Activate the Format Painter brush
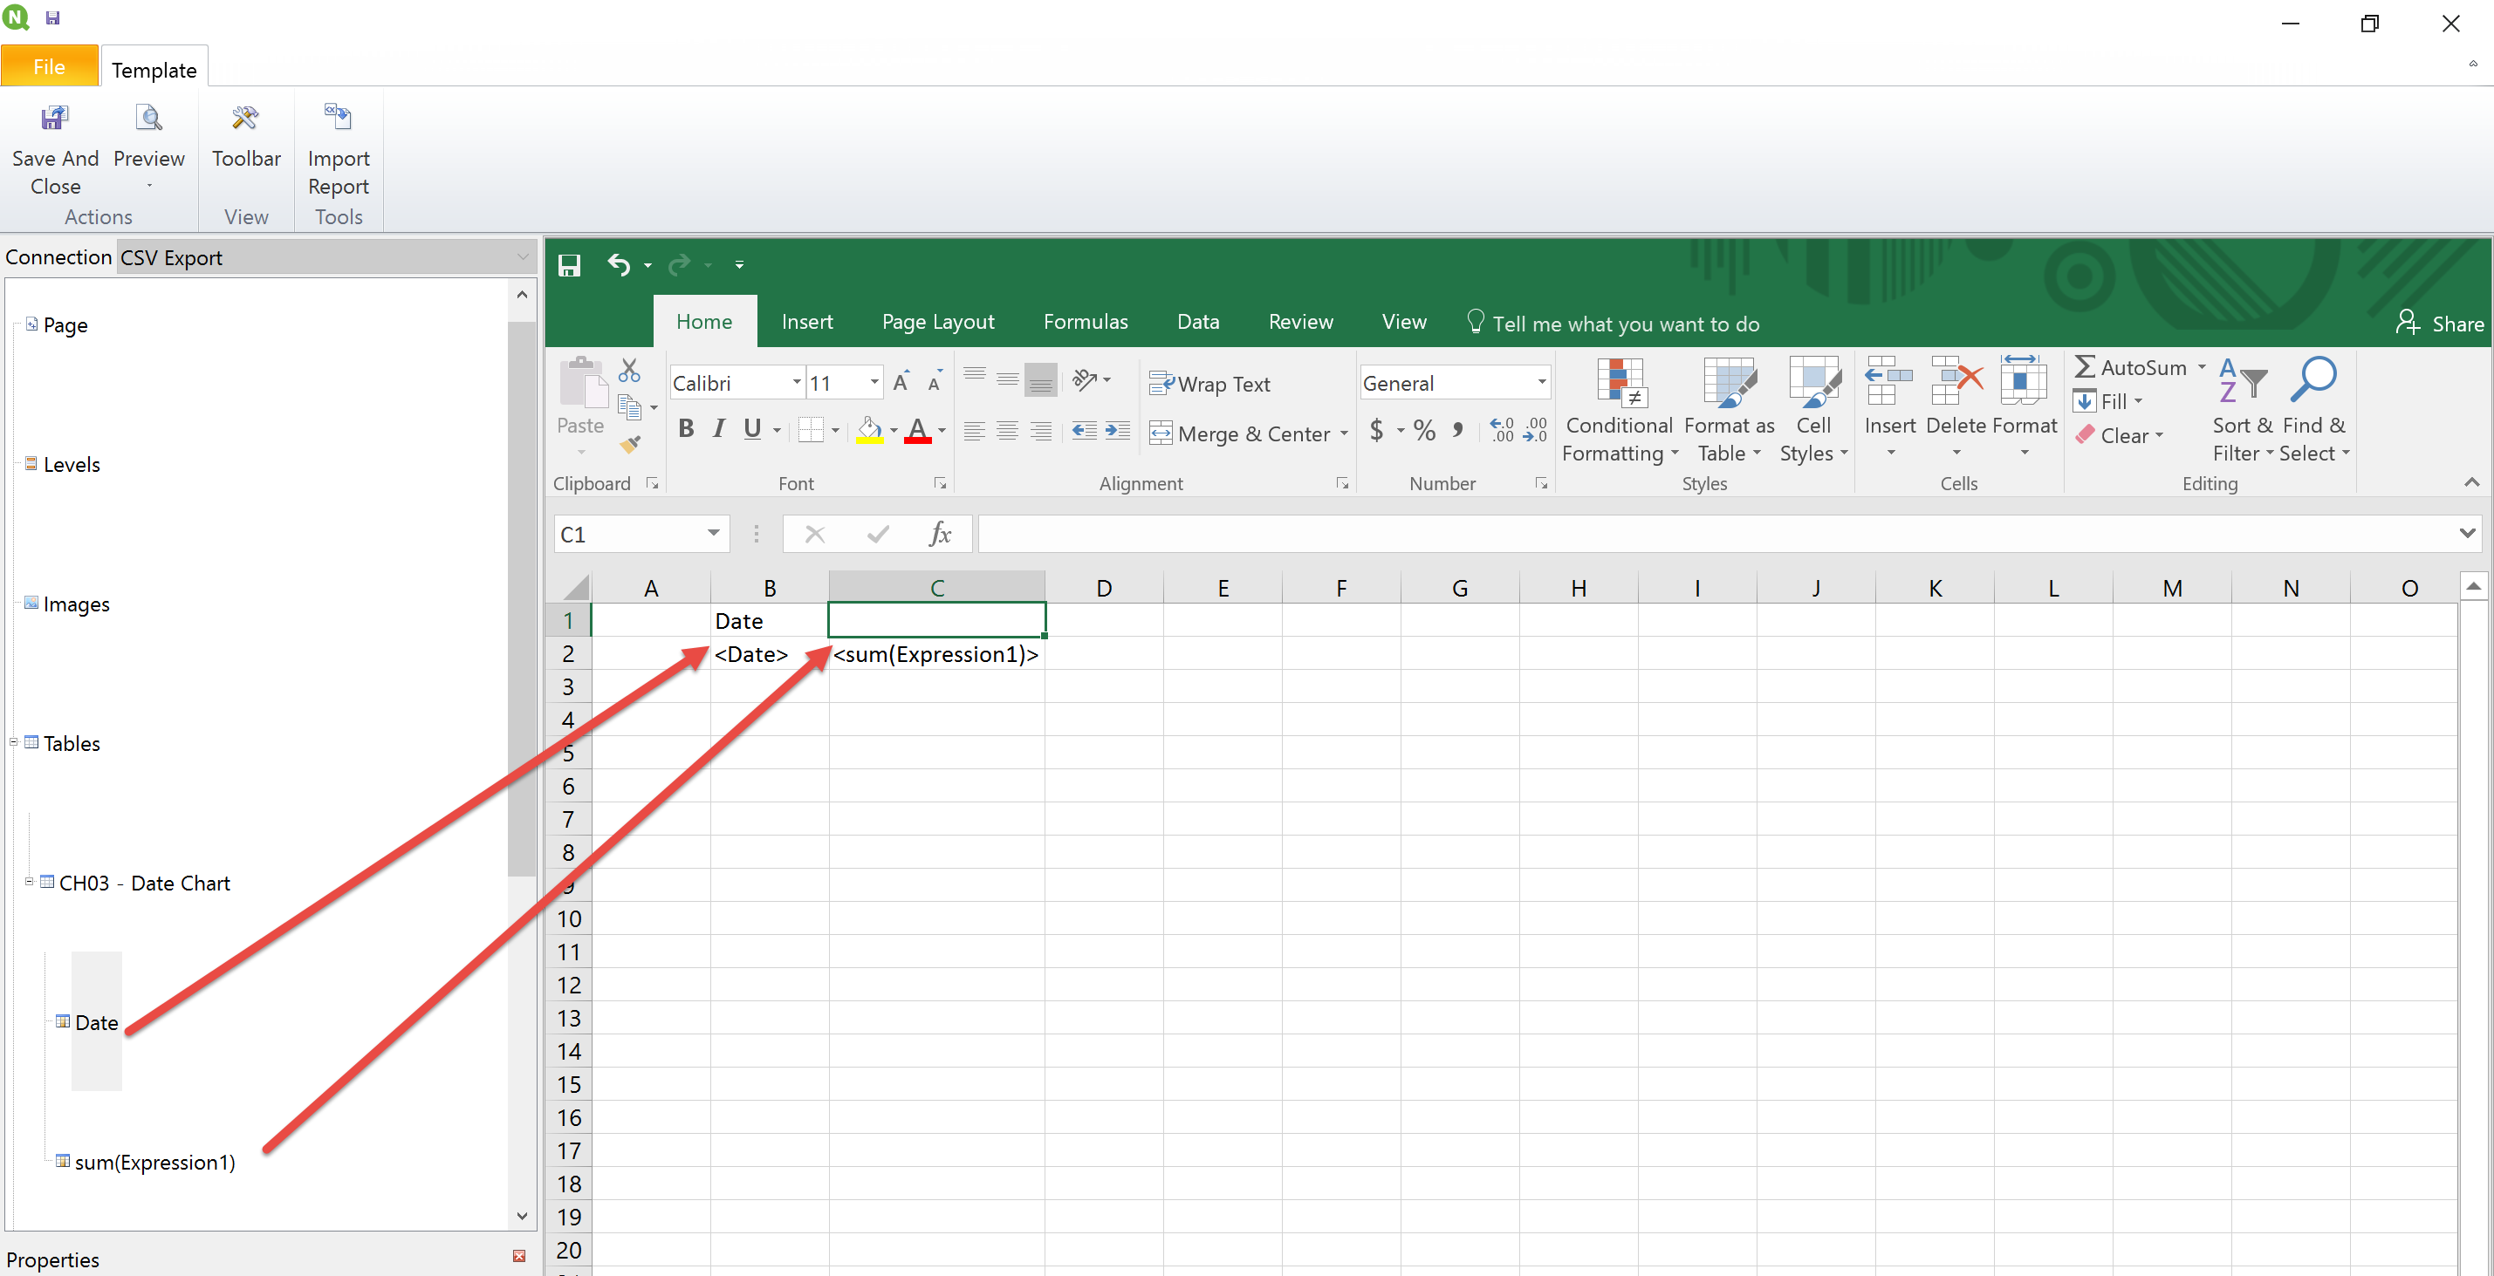This screenshot has width=2494, height=1276. (x=630, y=444)
